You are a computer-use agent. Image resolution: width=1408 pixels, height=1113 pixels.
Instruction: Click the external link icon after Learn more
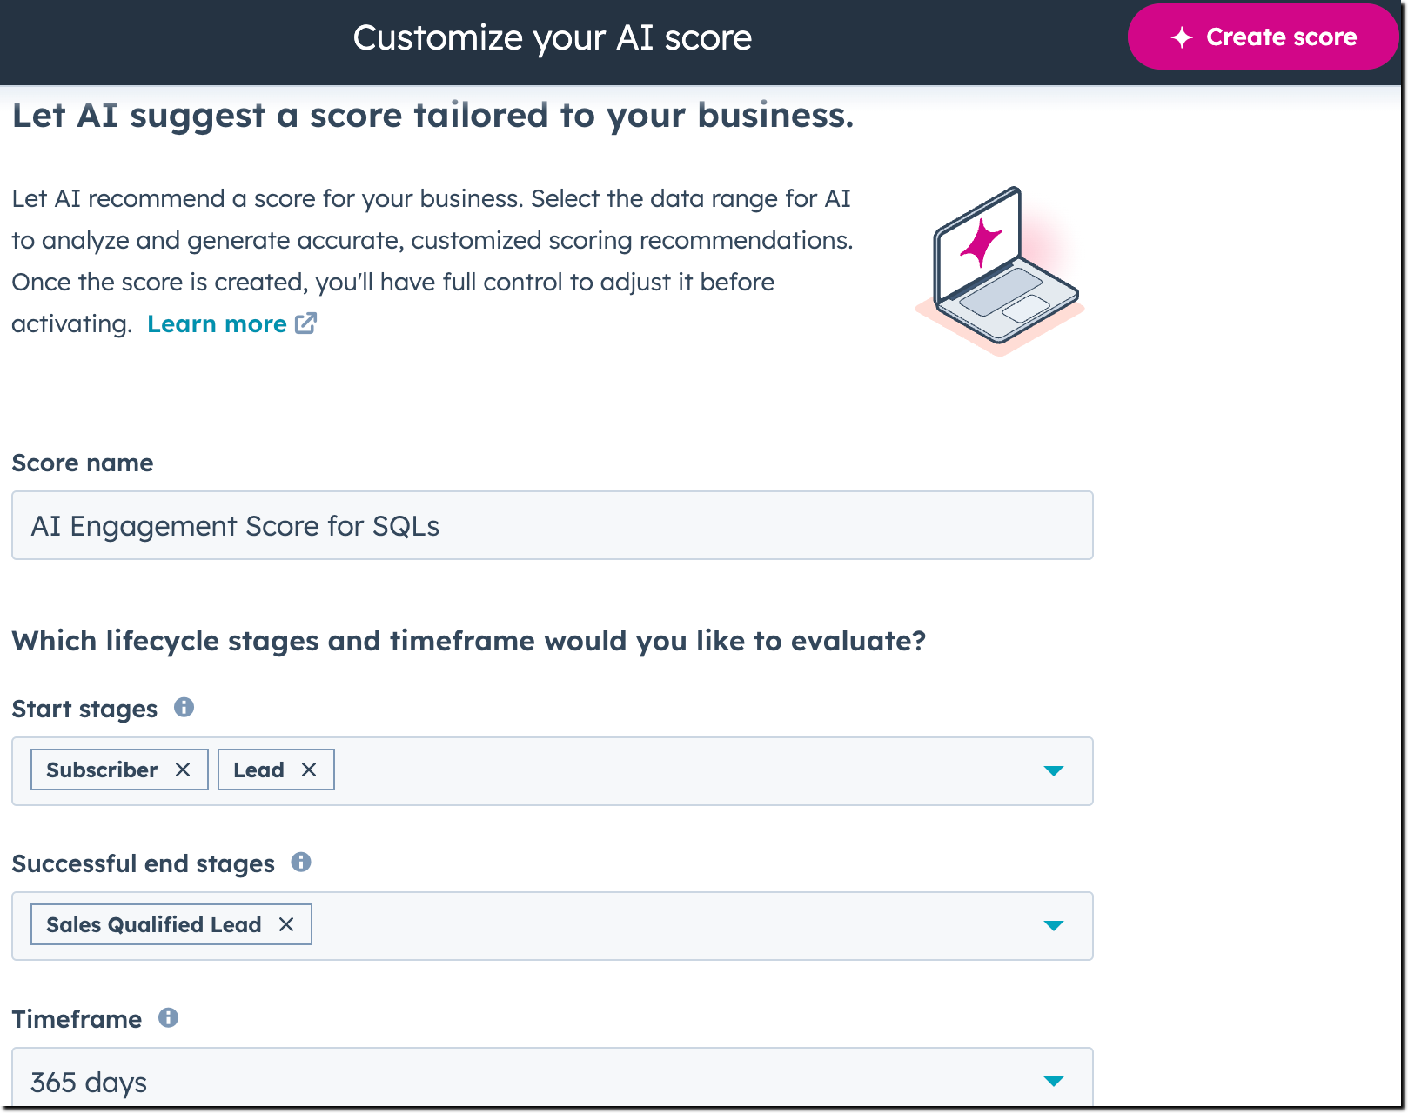pos(305,323)
